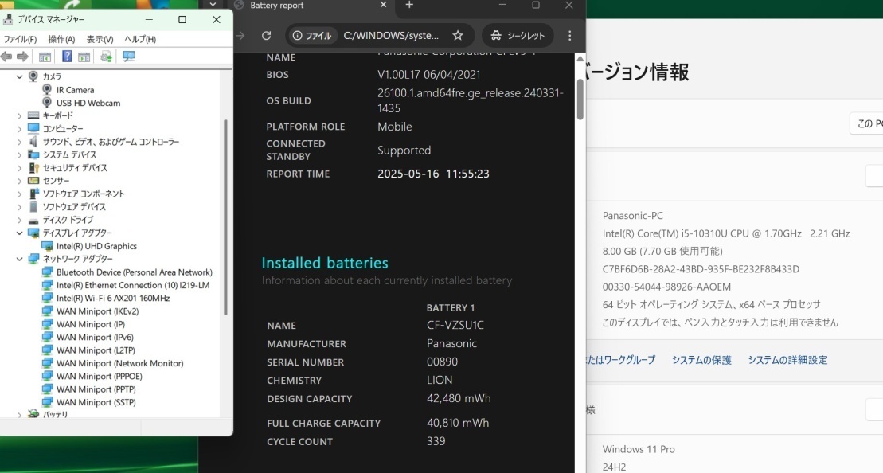Open 操作(A) menu in Device Manager
The width and height of the screenshot is (883, 473).
[x=61, y=40]
